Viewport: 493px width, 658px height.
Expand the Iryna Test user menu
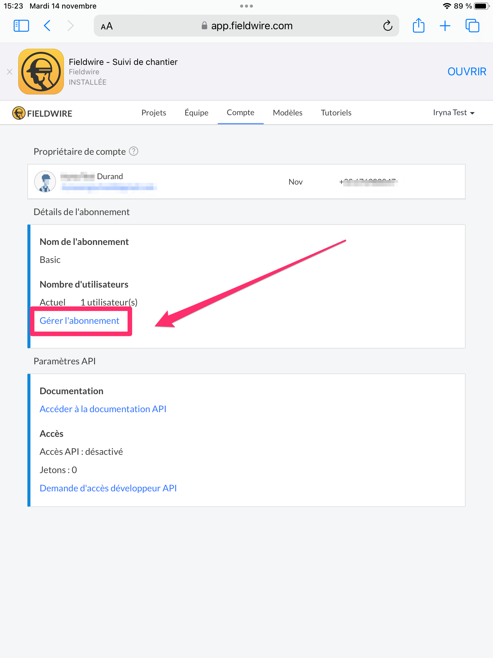tap(454, 113)
